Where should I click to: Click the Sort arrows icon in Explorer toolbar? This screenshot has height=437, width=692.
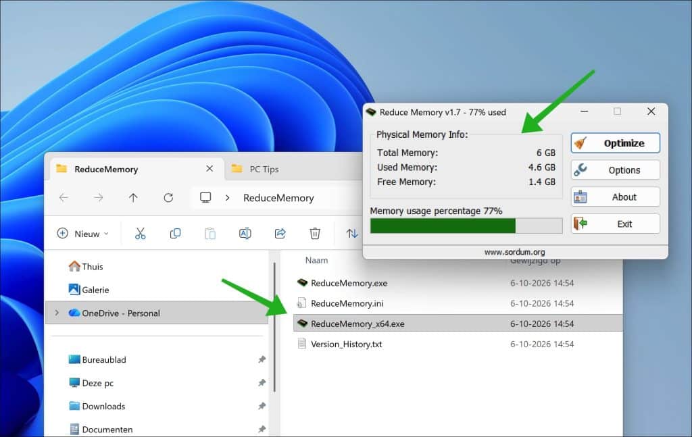click(x=351, y=233)
